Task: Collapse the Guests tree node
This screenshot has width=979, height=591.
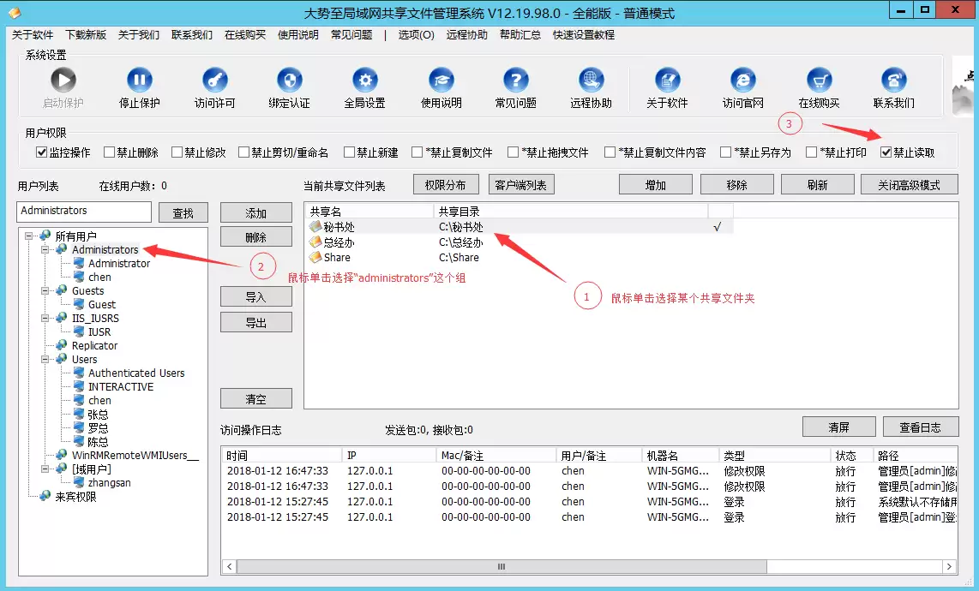Action: [45, 291]
